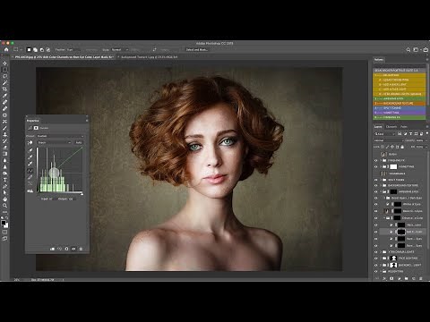
Task: Select the Type tool
Action: [x=4, y=180]
